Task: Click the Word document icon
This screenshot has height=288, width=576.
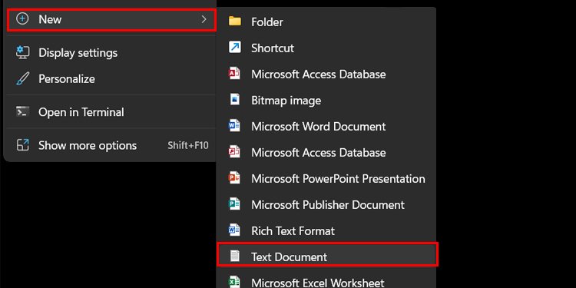Action: tap(234, 126)
